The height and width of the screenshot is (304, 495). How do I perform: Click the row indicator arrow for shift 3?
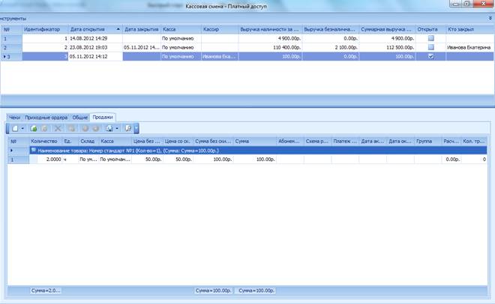[x=4, y=55]
